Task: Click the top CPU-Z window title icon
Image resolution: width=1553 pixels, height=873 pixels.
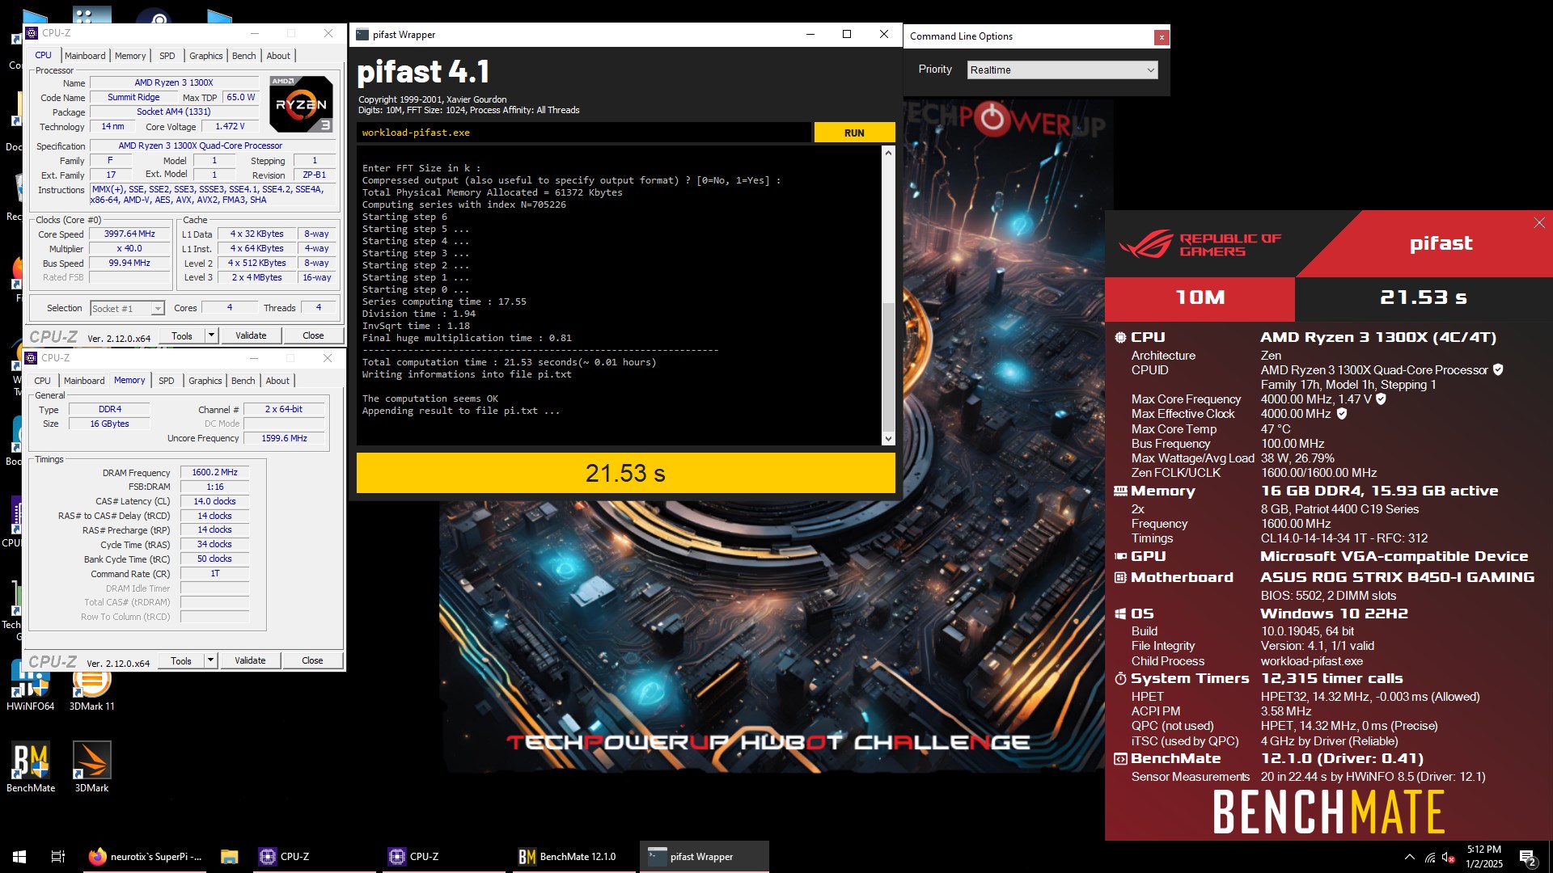Action: tap(32, 33)
